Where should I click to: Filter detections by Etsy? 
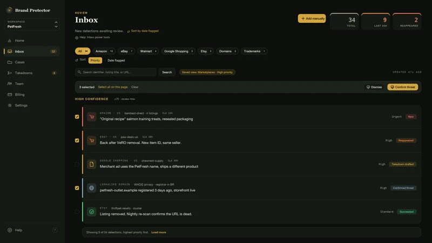tap(206, 51)
